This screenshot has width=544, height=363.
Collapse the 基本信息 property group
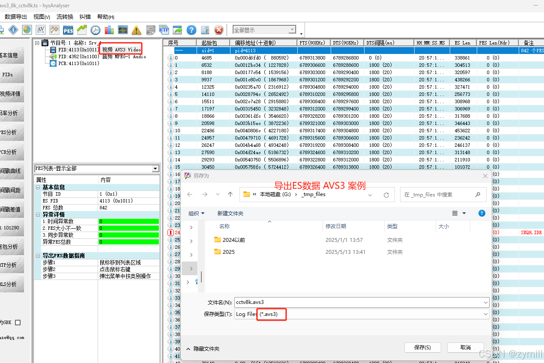pos(38,187)
